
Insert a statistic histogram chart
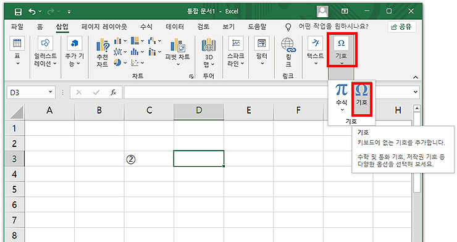pyautogui.click(x=137, y=52)
